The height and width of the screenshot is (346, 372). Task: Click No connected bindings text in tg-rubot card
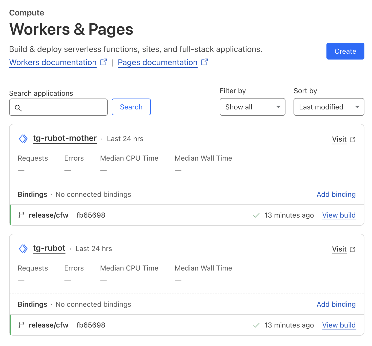(x=93, y=304)
